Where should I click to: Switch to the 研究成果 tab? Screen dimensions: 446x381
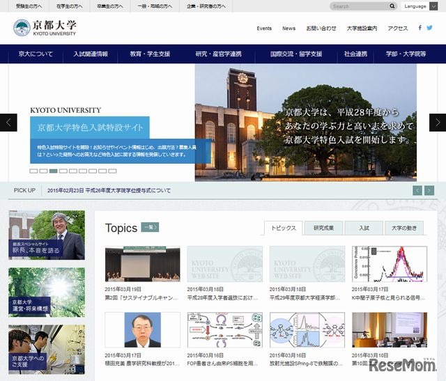point(323,228)
